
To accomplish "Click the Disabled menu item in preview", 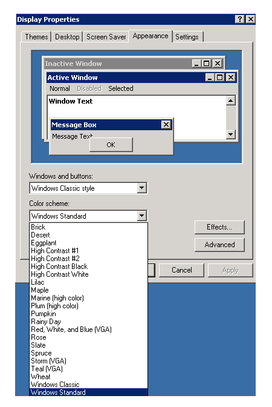I will [x=89, y=88].
